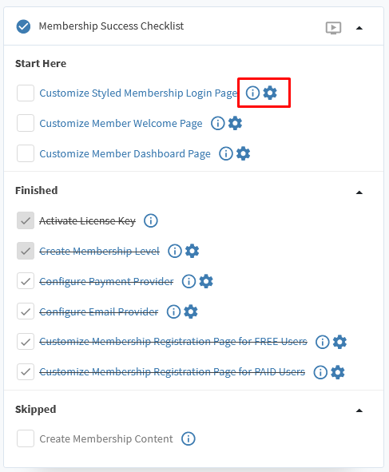The width and height of the screenshot is (389, 472).
Task: Show info for Customize Member Dashboard Page
Action: (226, 153)
